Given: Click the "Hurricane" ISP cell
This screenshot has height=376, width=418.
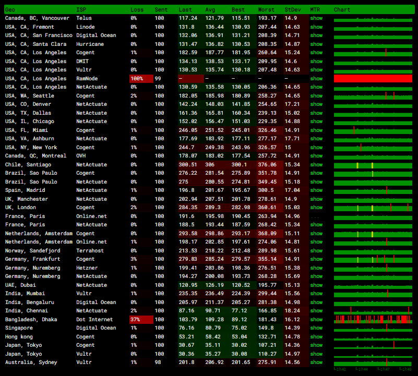Looking at the screenshot, I should [90, 44].
